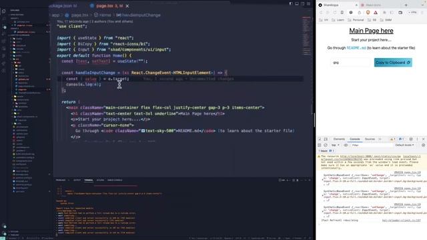Click the Brave Rewards triangle icon
The height and width of the screenshot is (240, 427).
[376, 13]
